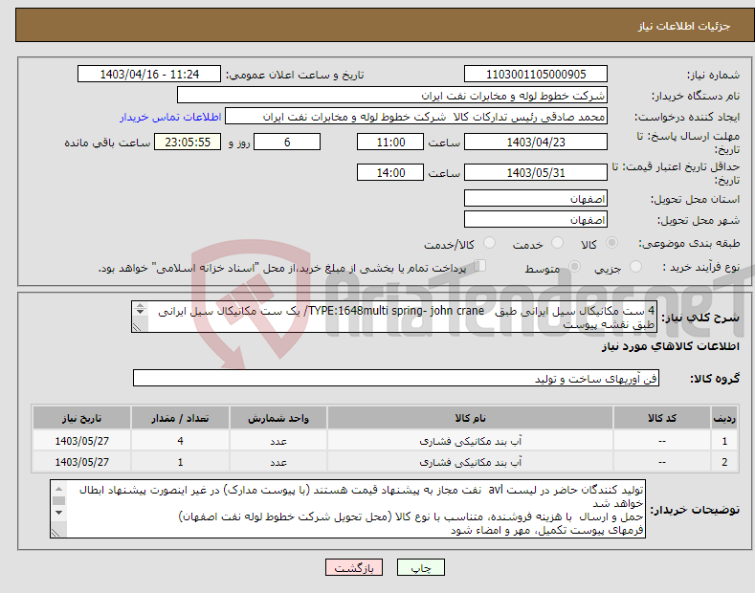Click quantity 4 in row 1

point(180,441)
